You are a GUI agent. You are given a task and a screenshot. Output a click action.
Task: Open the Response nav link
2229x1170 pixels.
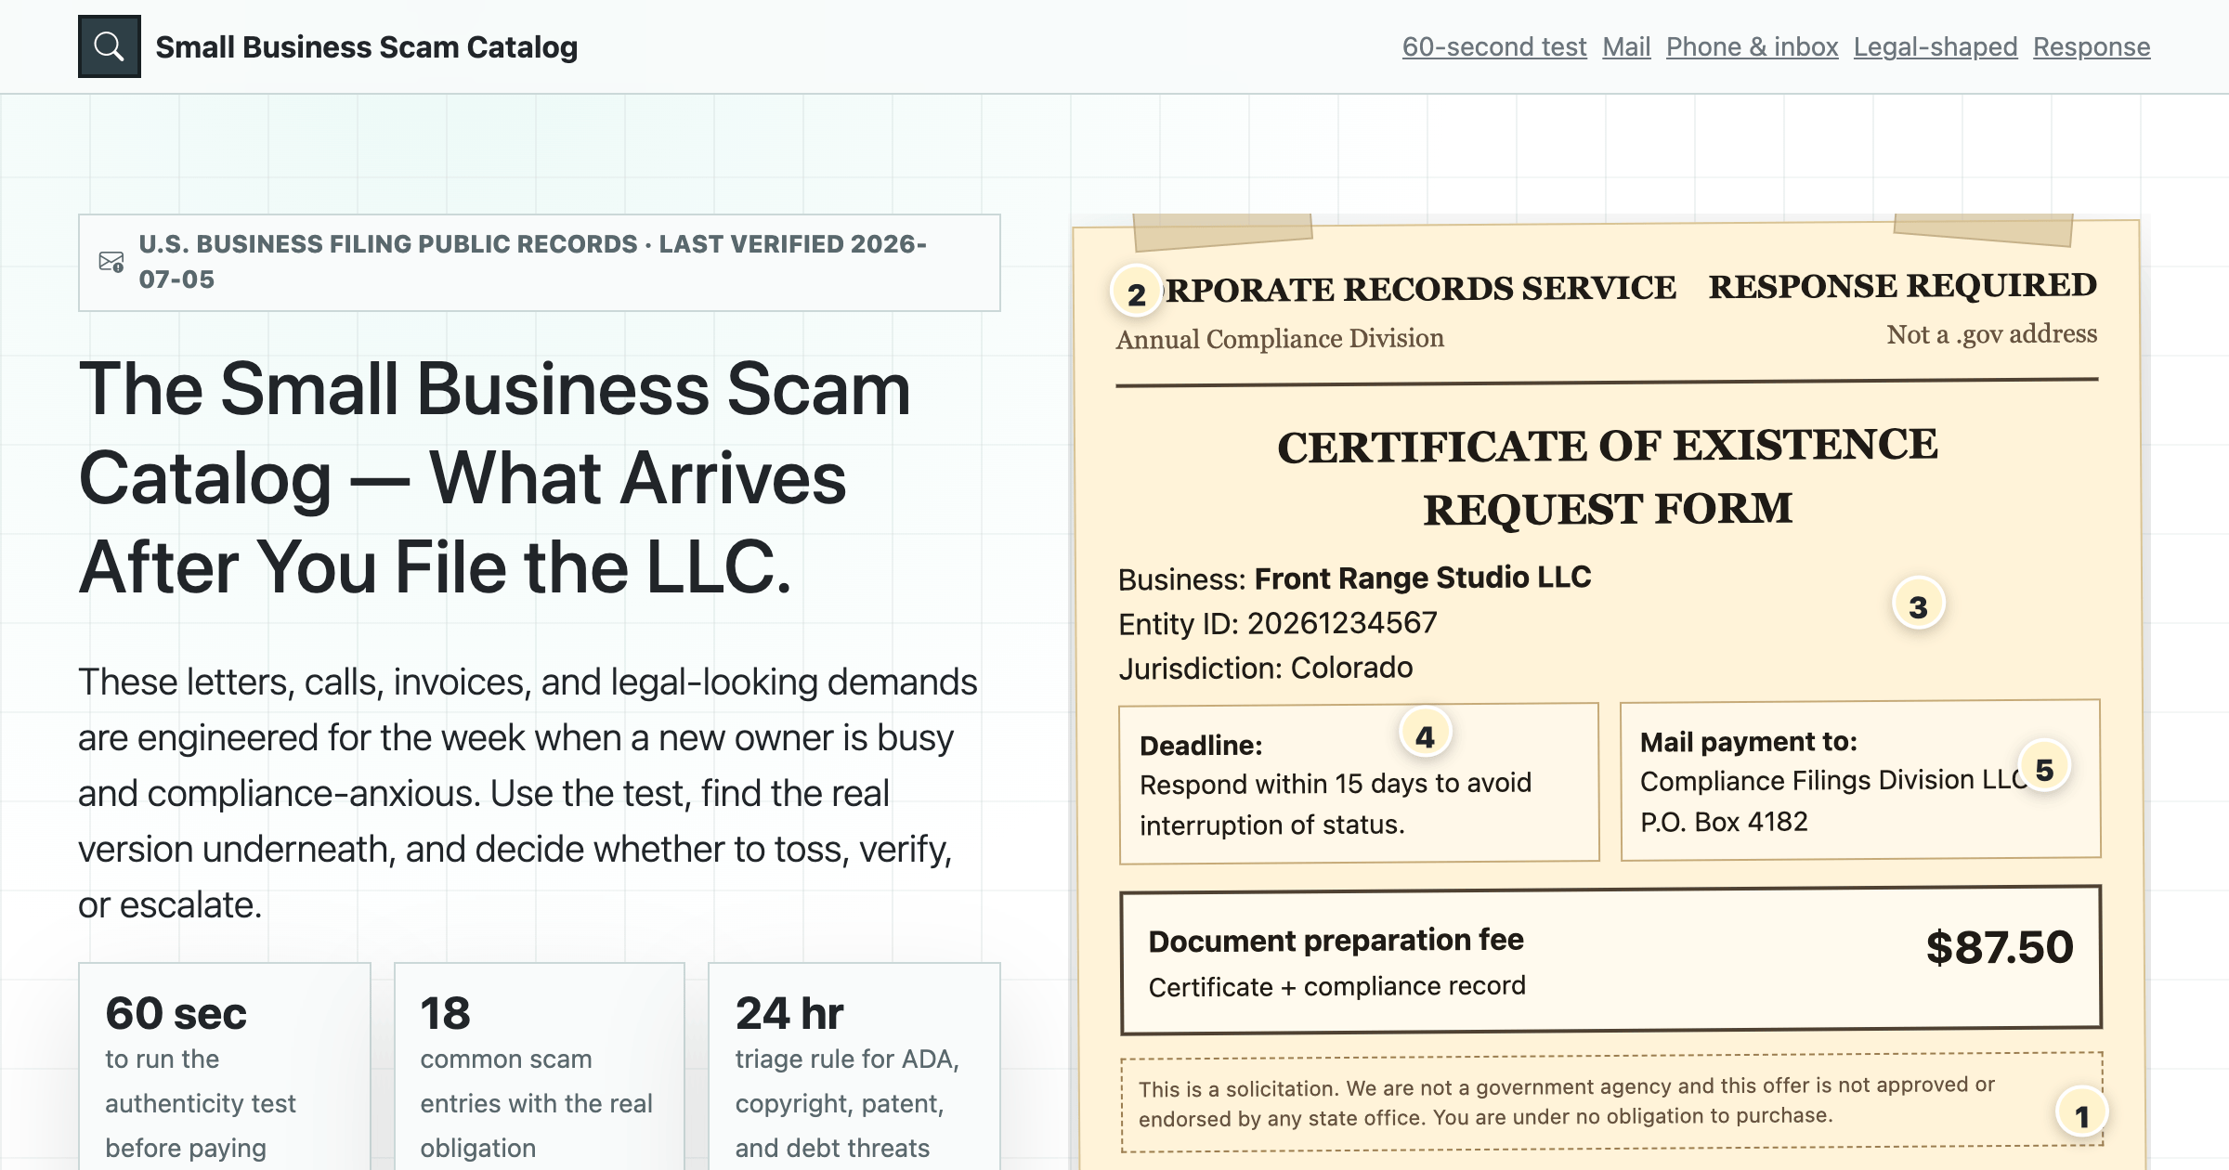pyautogui.click(x=2092, y=46)
